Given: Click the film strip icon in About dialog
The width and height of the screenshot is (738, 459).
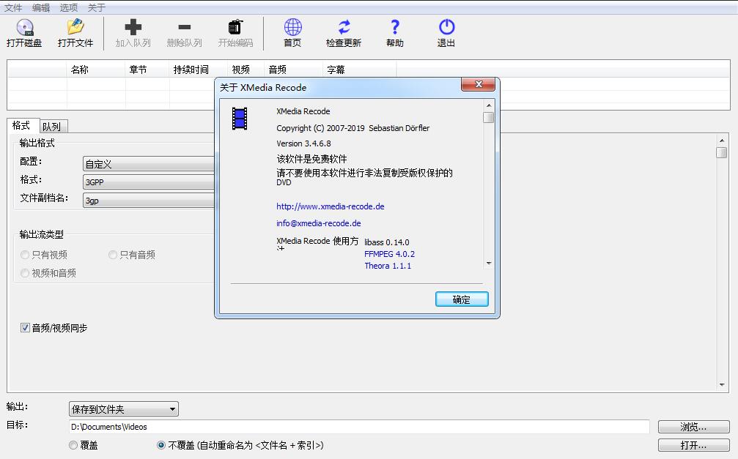Looking at the screenshot, I should point(240,119).
